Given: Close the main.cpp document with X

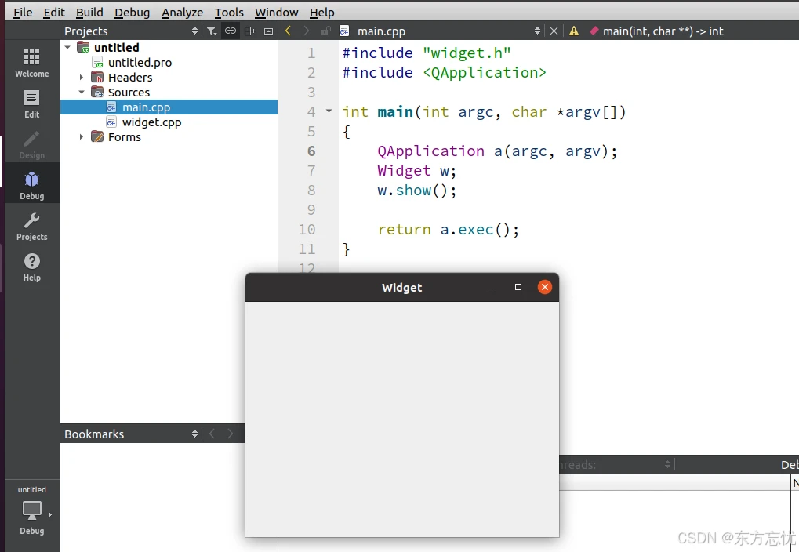Looking at the screenshot, I should click(x=554, y=31).
